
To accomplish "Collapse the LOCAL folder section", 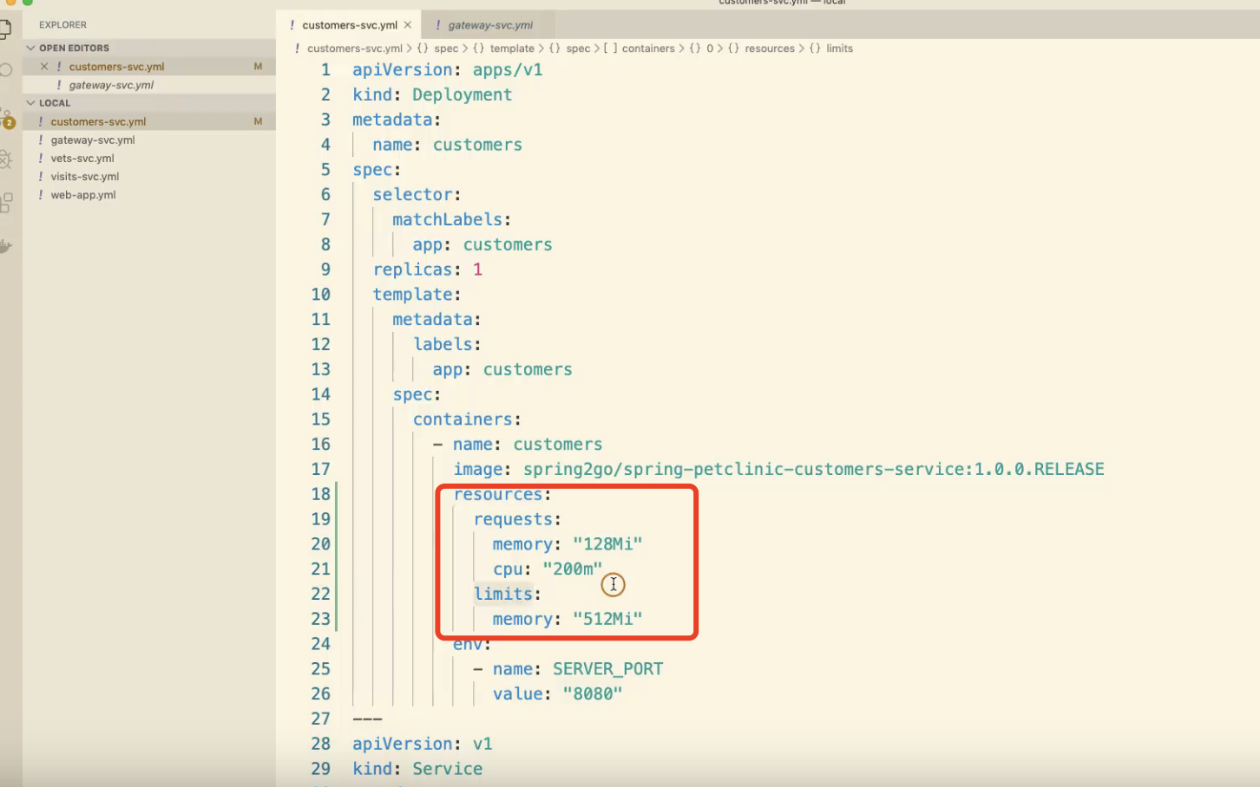I will pyautogui.click(x=31, y=103).
